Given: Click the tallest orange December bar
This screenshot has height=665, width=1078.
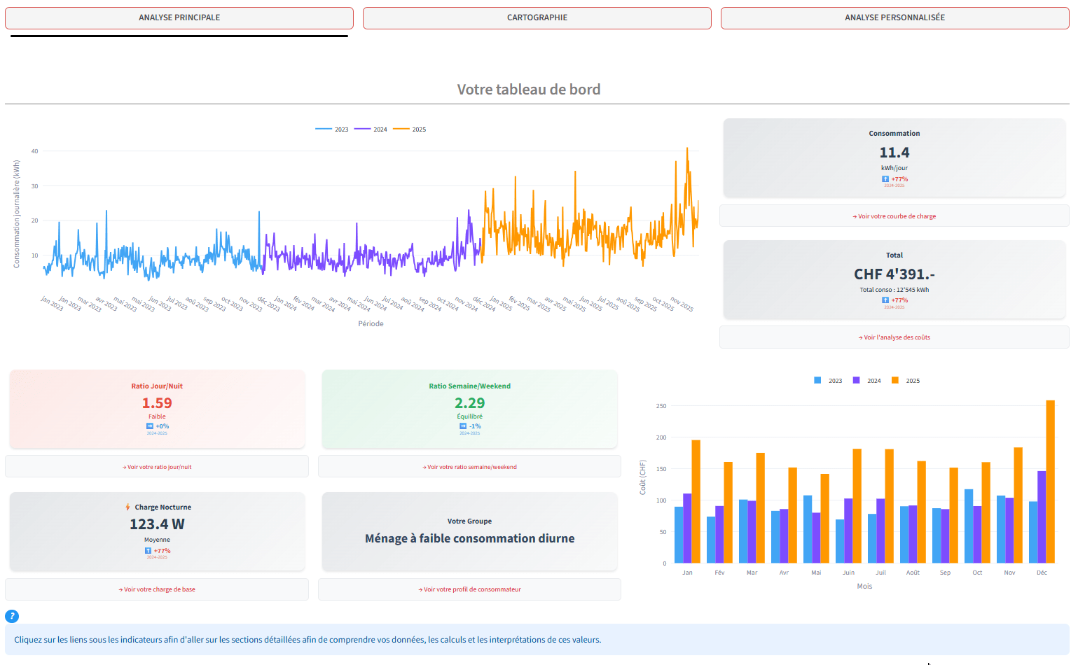Looking at the screenshot, I should 1050,482.
